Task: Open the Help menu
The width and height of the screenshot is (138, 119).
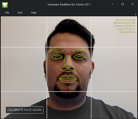Action: click(34, 13)
